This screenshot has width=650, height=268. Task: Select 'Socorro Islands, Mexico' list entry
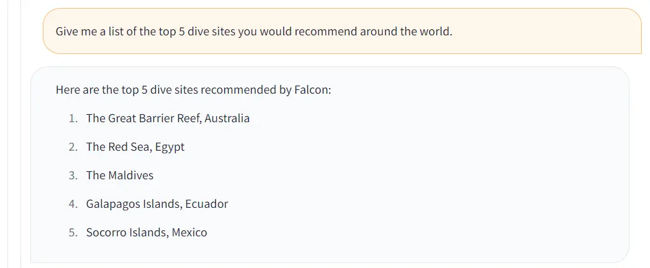[x=147, y=233]
